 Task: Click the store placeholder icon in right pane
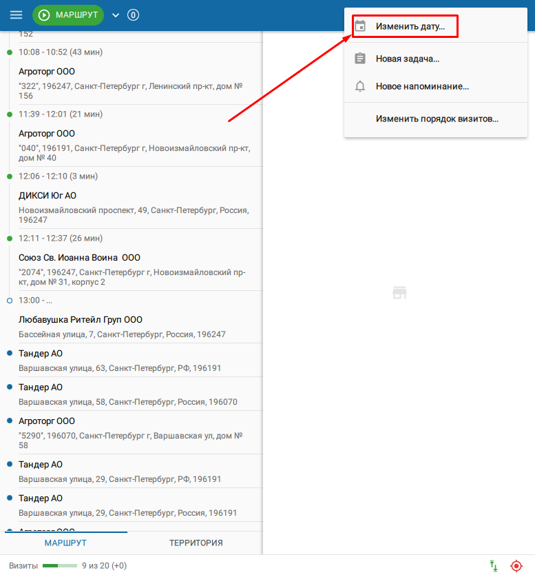pos(399,292)
